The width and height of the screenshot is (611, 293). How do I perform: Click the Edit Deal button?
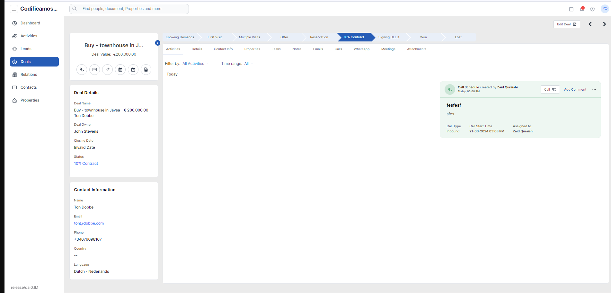(x=566, y=24)
